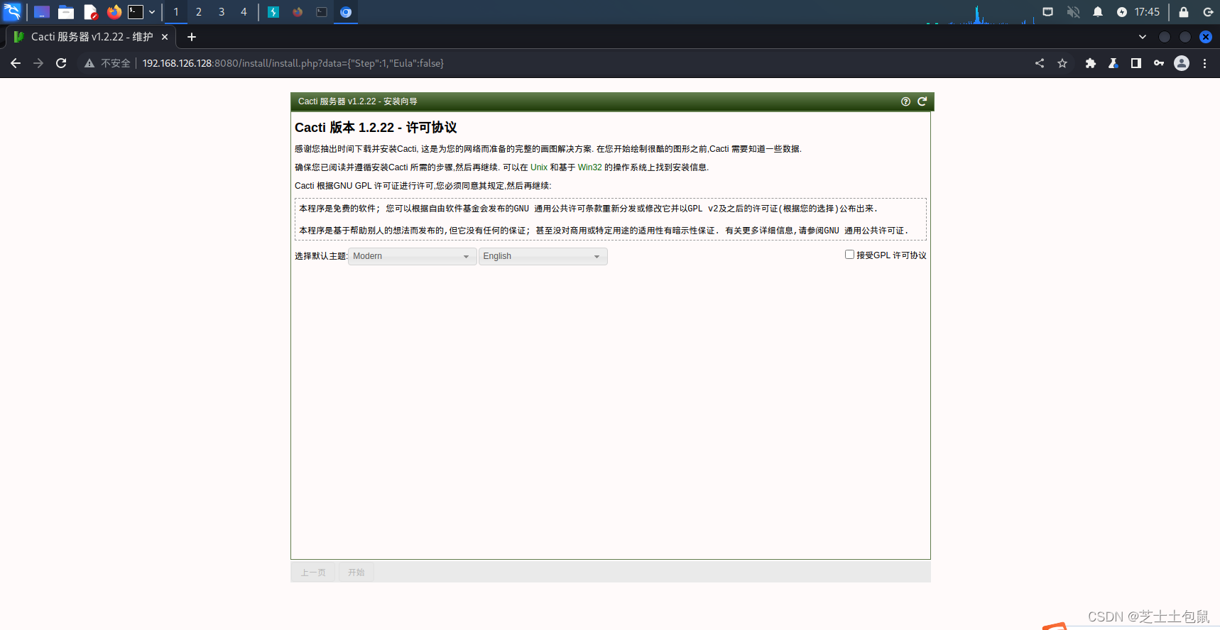Open the tab search chevron
This screenshot has width=1220, height=630.
[1143, 37]
